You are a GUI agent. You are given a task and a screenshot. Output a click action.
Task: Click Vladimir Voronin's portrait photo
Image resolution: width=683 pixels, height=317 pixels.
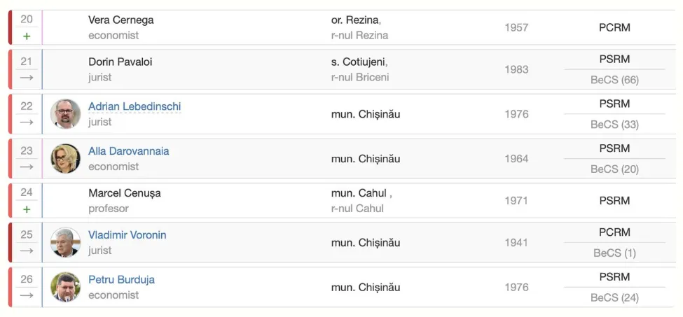(x=65, y=243)
